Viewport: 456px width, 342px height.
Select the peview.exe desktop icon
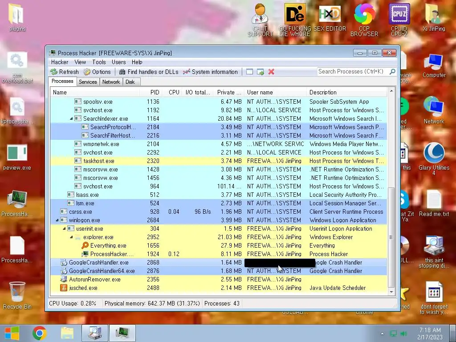17,157
